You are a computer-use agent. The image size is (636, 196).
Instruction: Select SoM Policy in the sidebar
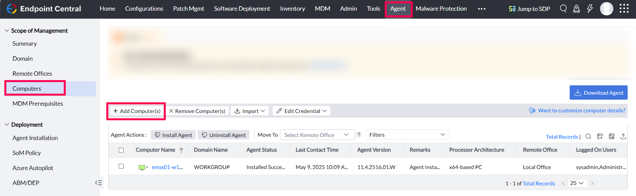pos(27,153)
